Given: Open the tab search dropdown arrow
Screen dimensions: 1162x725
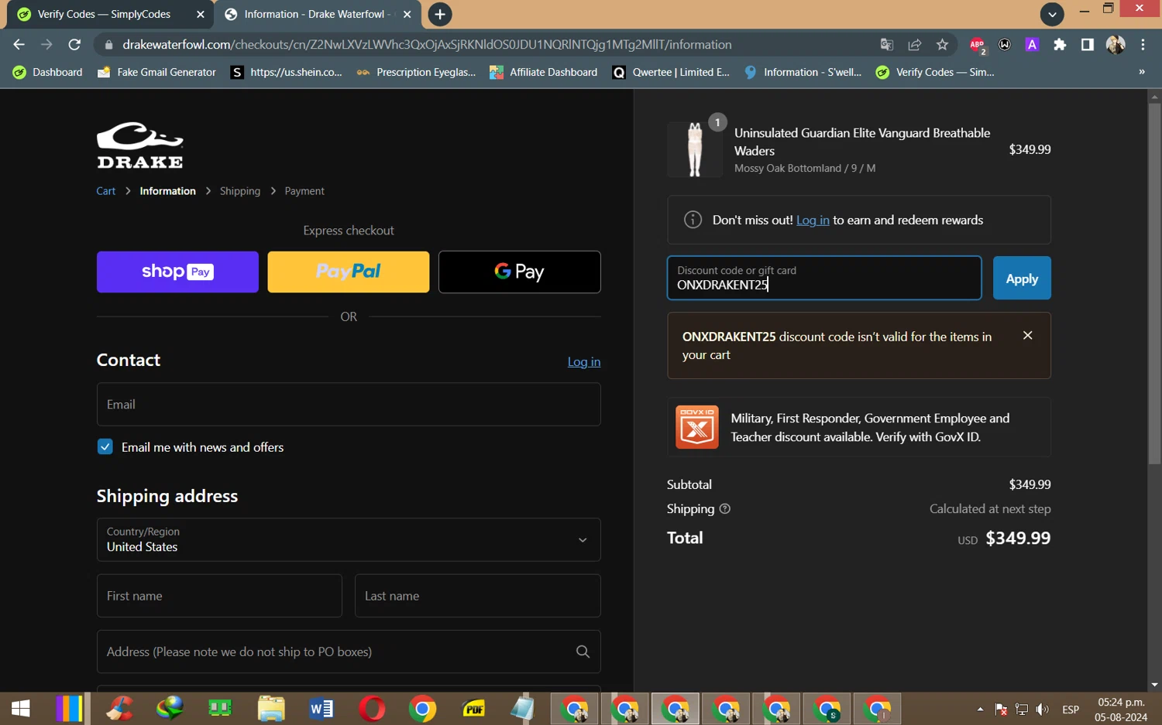Looking at the screenshot, I should point(1052,14).
